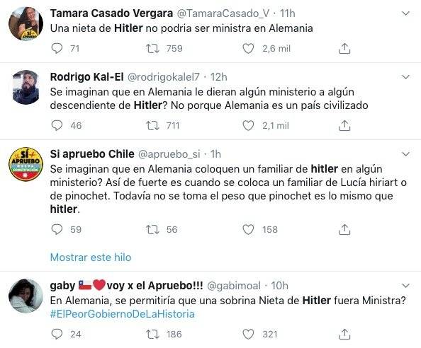Like gaby's tweet with 321 likes

click(x=248, y=335)
